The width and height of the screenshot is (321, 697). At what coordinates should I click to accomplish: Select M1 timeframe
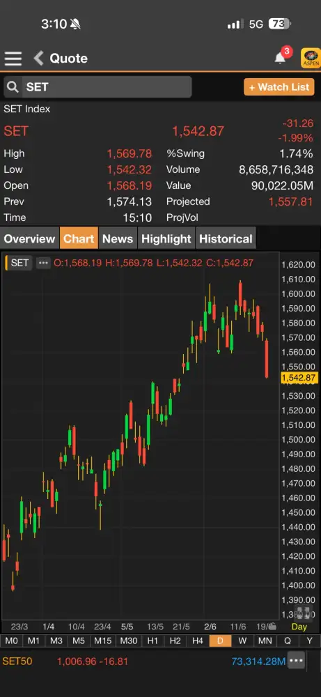(x=33, y=641)
